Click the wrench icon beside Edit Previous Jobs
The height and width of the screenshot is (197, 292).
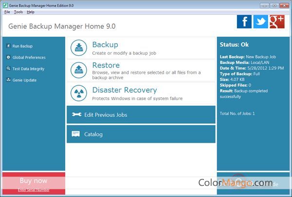pyautogui.click(x=76, y=115)
